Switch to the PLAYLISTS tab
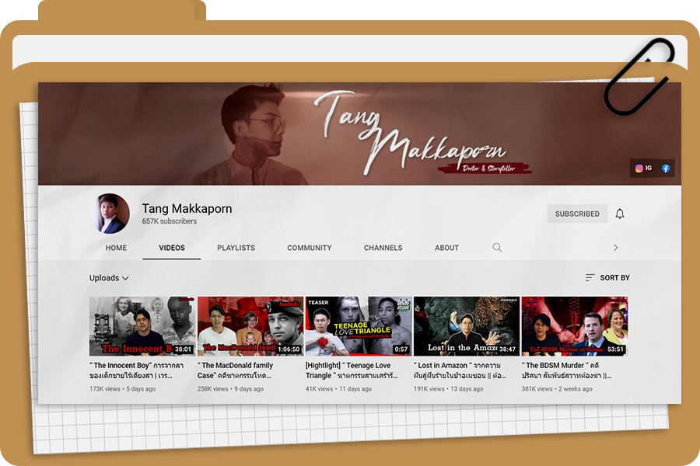 (x=236, y=248)
